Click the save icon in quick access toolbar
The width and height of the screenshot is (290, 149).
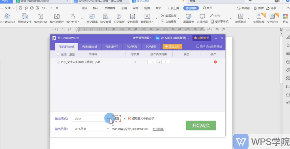click(20, 8)
